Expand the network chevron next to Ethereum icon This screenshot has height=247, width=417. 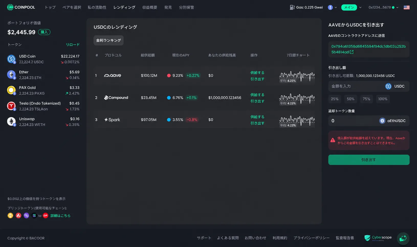pyautogui.click(x=336, y=7)
